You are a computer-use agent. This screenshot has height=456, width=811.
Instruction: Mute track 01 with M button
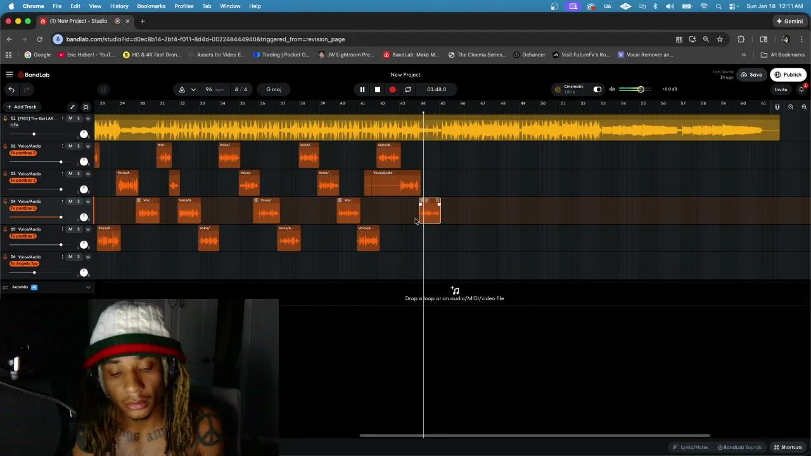(70, 118)
